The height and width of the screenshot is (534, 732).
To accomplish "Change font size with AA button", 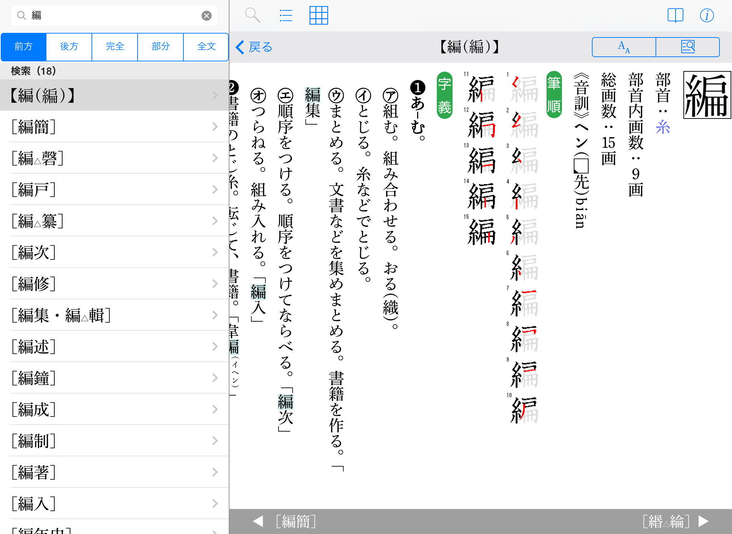I will pyautogui.click(x=624, y=47).
